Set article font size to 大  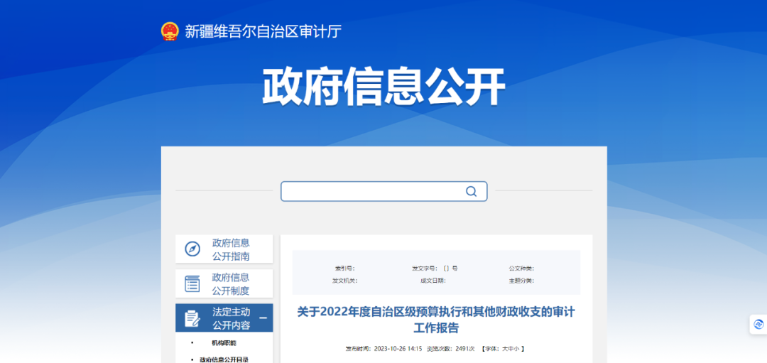pos(506,349)
